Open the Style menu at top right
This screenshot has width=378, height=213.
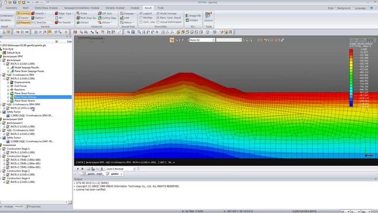pos(331,8)
